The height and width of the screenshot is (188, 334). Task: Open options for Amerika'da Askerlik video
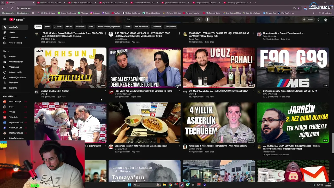point(254,146)
